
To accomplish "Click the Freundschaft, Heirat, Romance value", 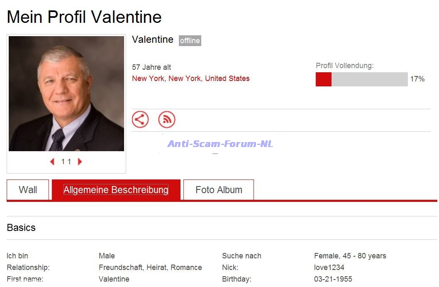I will coord(150,267).
